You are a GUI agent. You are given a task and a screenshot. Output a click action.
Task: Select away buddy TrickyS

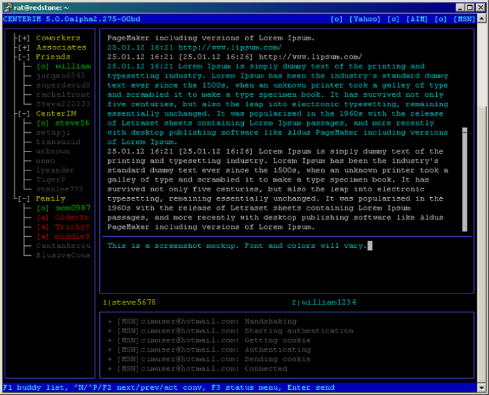pos(63,227)
